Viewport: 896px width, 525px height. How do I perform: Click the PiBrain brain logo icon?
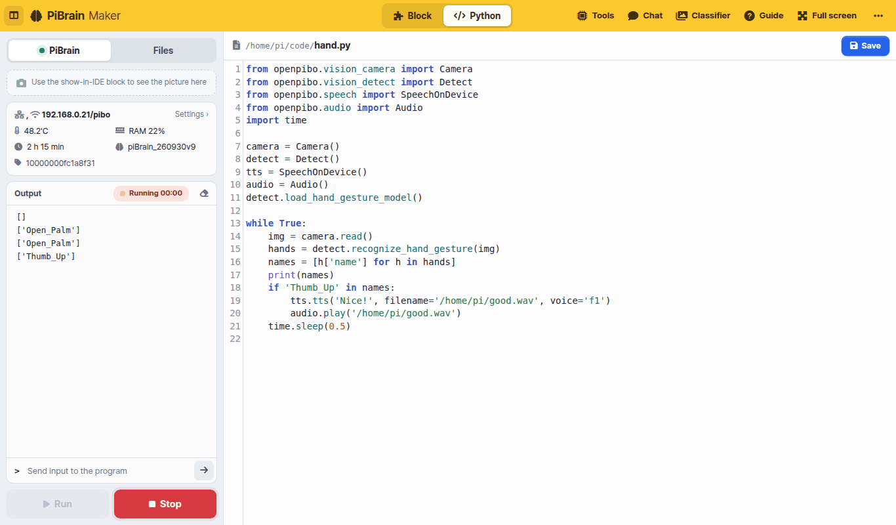point(36,16)
